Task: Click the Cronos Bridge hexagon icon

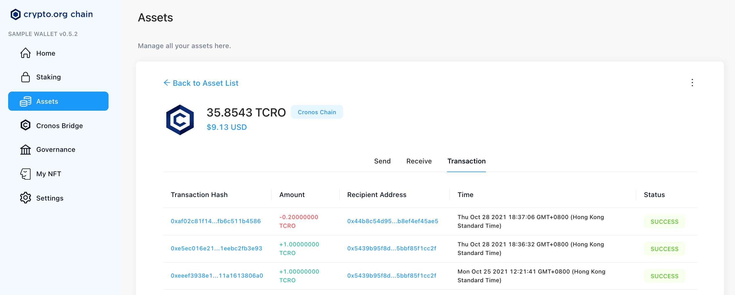Action: pos(26,125)
